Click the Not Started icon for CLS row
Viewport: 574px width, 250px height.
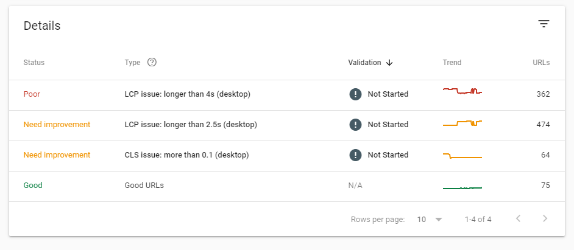[355, 155]
